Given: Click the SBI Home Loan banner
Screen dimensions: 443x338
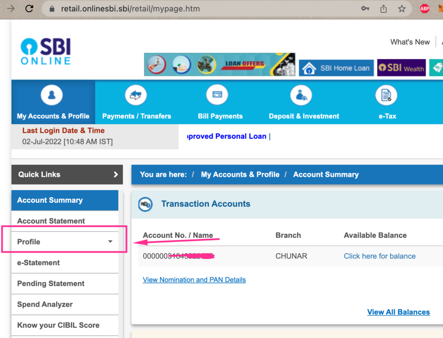Looking at the screenshot, I should (x=337, y=68).
